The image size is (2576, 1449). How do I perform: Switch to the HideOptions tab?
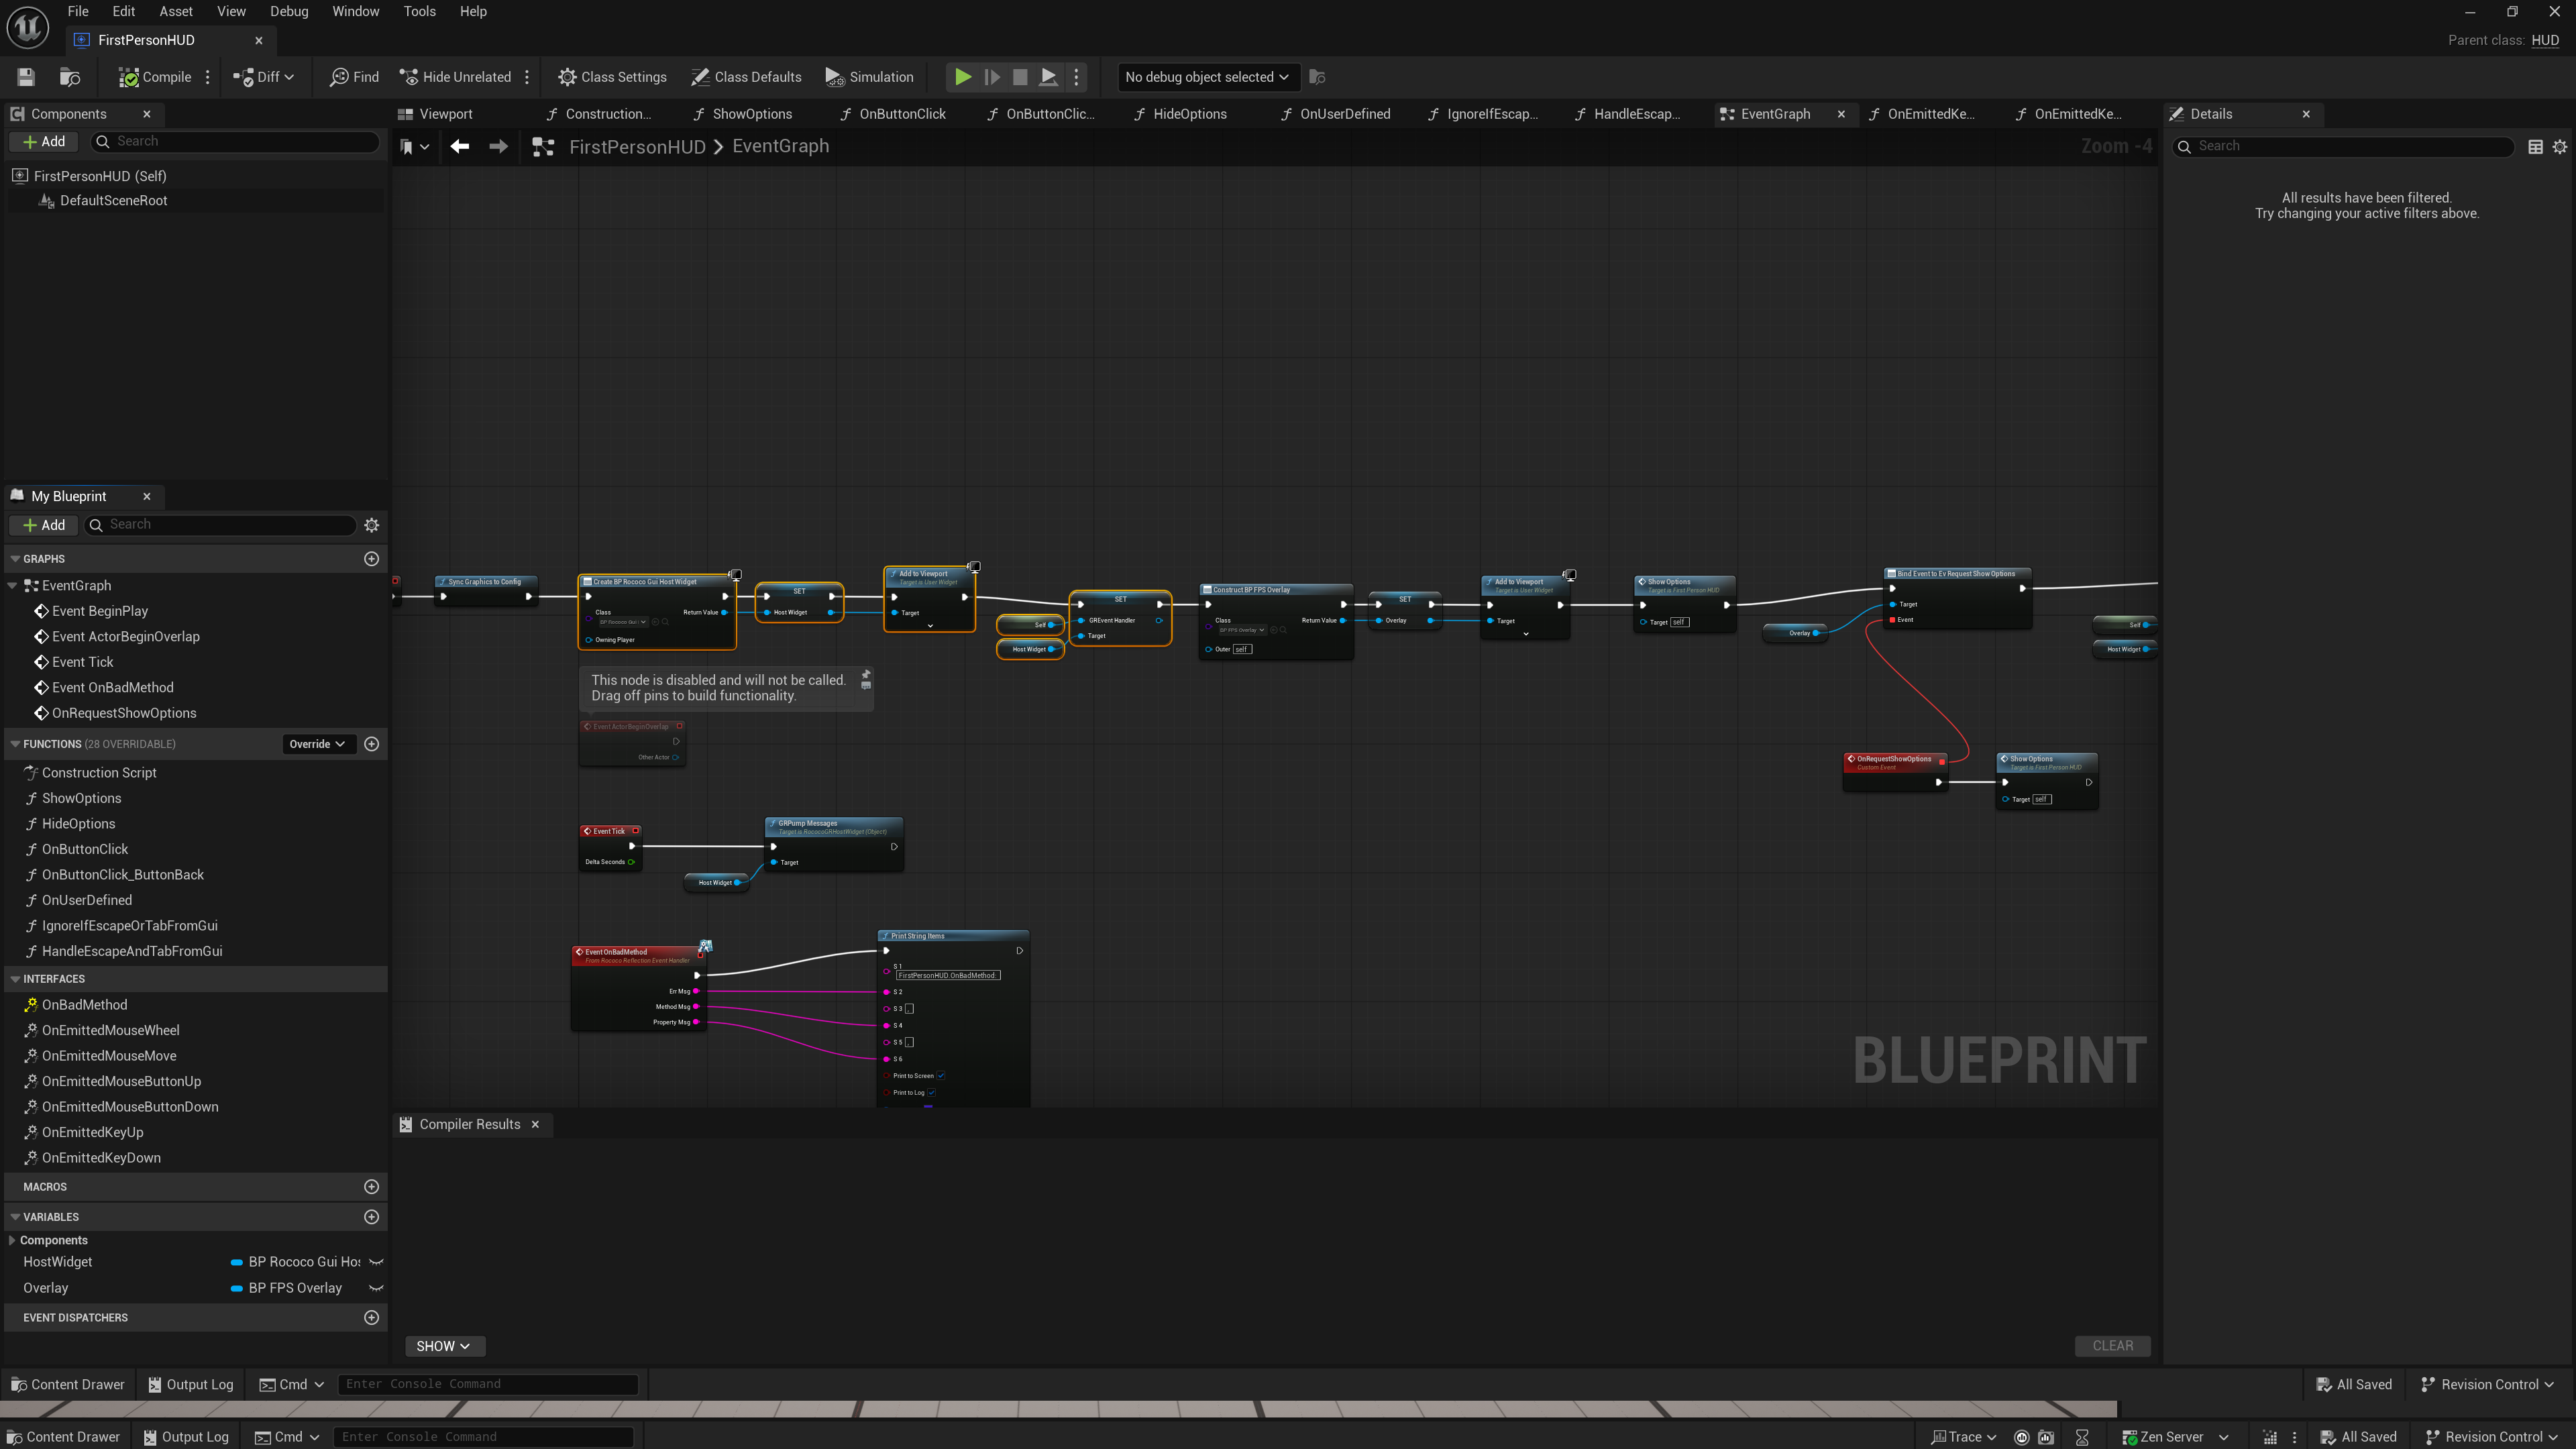[1189, 114]
